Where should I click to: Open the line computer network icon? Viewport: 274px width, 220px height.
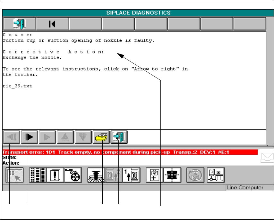tap(216, 175)
